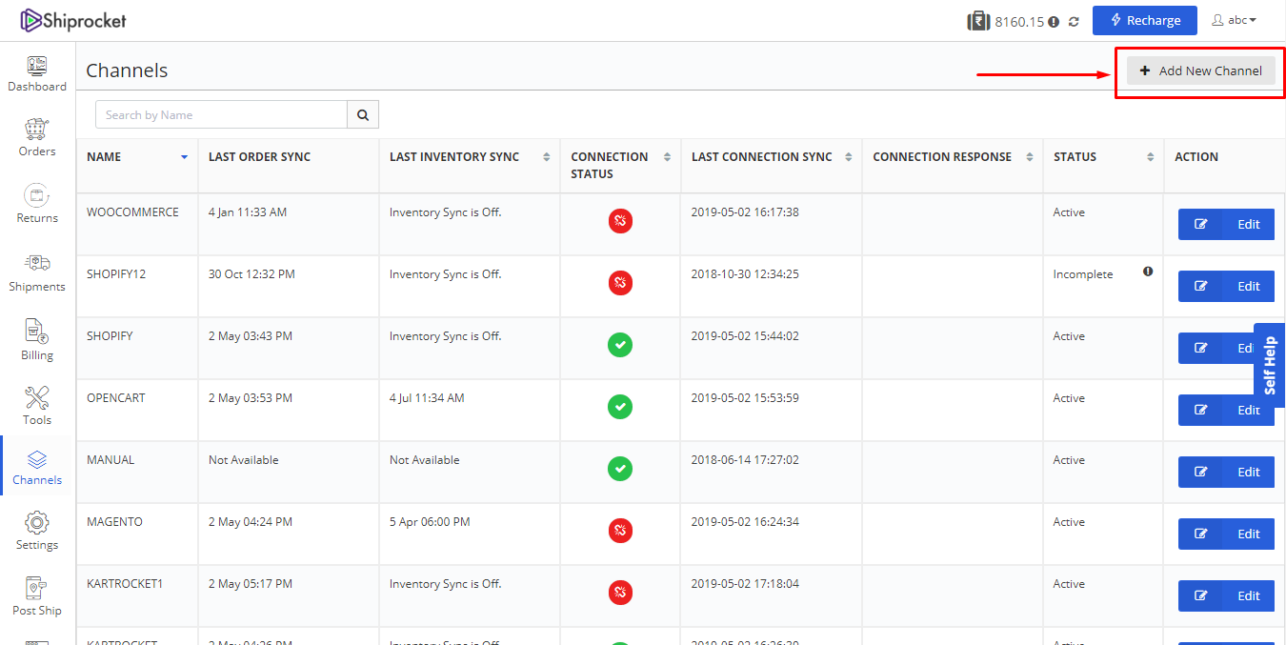Click '4 Jul 11:34 AM' inventory cell
Image resolution: width=1286 pixels, height=645 pixels.
pos(427,398)
